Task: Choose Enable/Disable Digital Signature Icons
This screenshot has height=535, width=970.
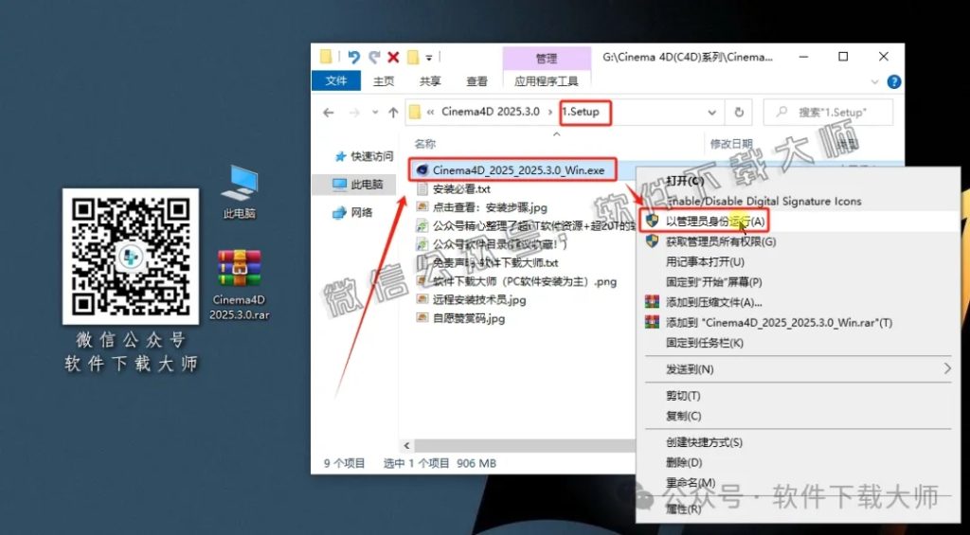Action: coord(798,201)
